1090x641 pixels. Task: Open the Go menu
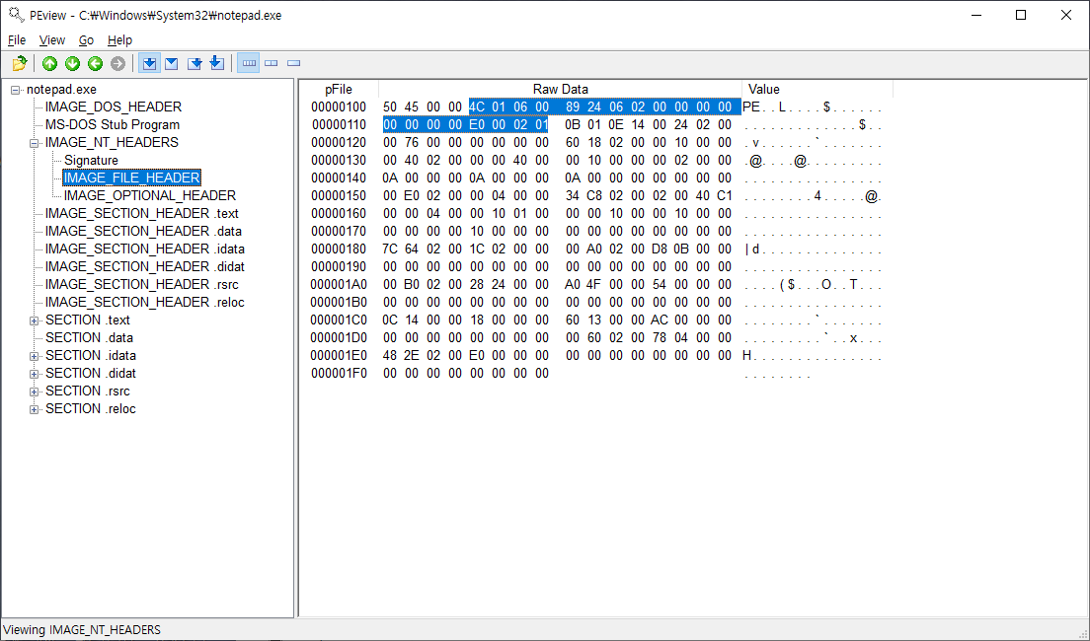click(x=86, y=40)
